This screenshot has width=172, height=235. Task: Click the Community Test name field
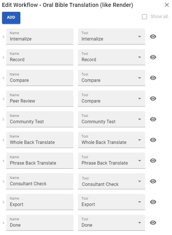[x=40, y=119]
